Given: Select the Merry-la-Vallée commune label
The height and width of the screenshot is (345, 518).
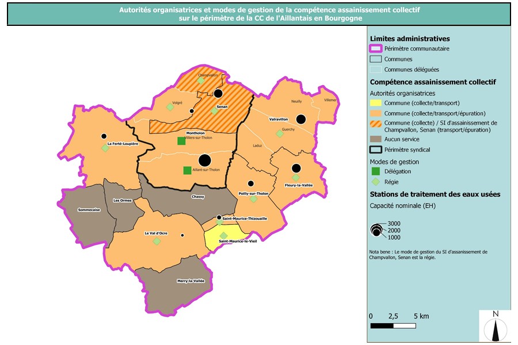Looking at the screenshot, I should [x=191, y=281].
